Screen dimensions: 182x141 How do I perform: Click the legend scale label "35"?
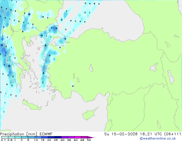point(69,140)
